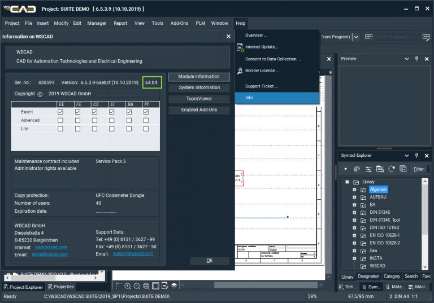434x303 pixels.
Task: Toggle the Expert EE checkbox
Action: [x=61, y=112]
